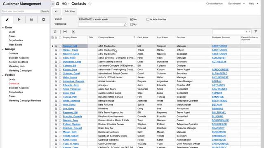Click the notes icon in Harper, Travis row
This screenshot has width=264, height=148.
pos(56,50)
